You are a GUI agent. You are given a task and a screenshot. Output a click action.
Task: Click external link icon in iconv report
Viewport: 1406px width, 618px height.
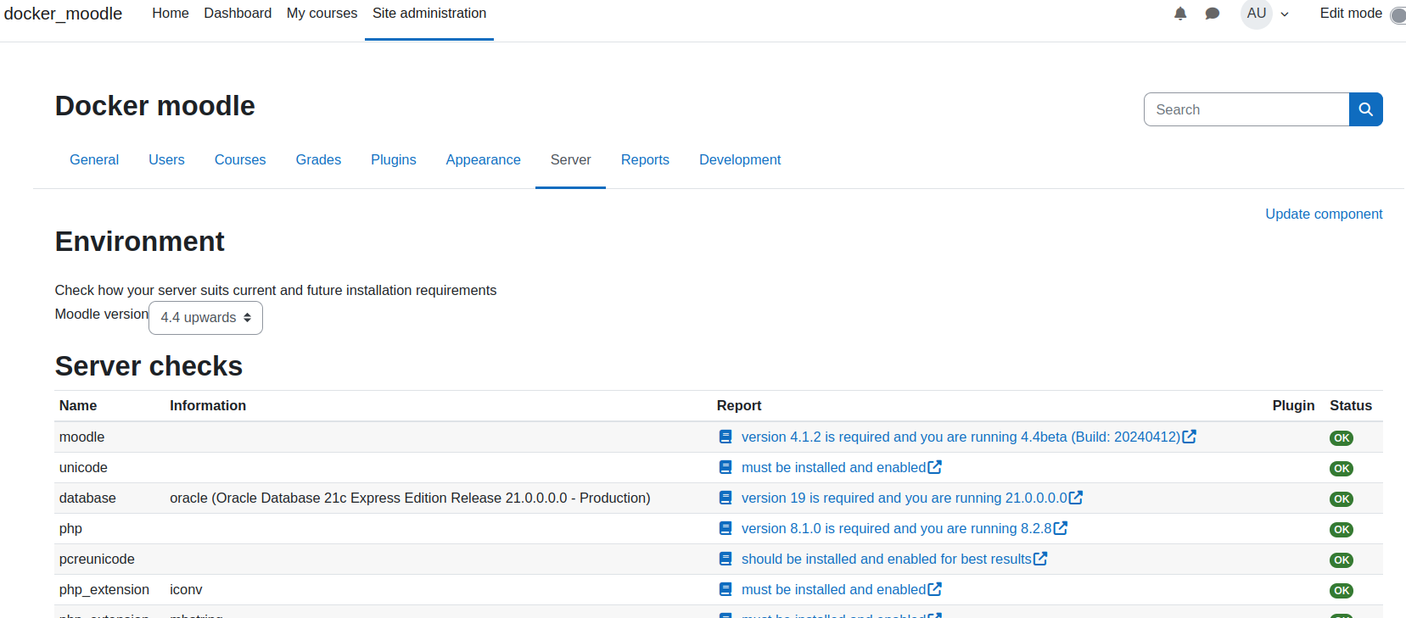(935, 589)
